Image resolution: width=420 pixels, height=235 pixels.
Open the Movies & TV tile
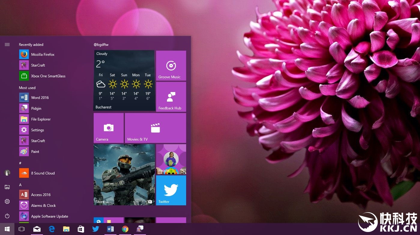coord(155,128)
